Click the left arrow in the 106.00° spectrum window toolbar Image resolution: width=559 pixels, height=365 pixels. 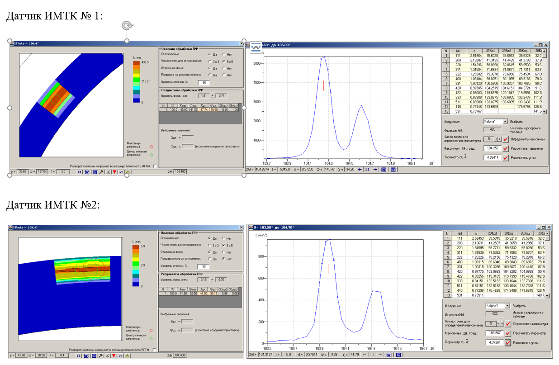[x=360, y=170]
